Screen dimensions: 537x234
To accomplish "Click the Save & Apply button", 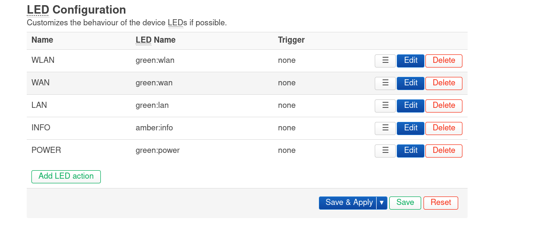I will coord(348,203).
